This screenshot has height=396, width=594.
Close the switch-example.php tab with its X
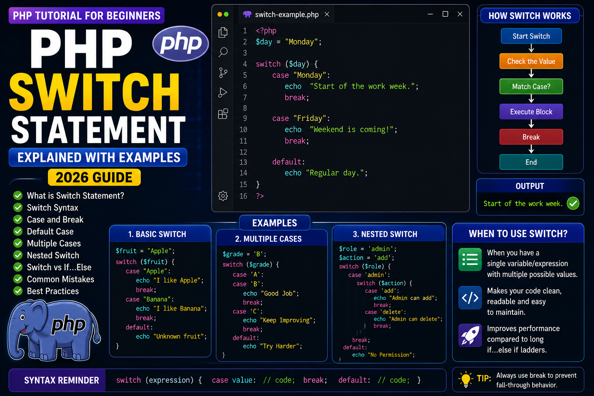pyautogui.click(x=327, y=14)
